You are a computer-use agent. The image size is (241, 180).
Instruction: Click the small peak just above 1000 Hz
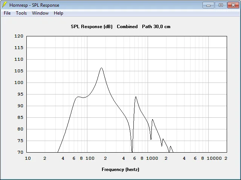(152, 120)
